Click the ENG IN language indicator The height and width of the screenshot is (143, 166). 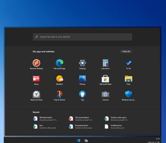(151, 142)
